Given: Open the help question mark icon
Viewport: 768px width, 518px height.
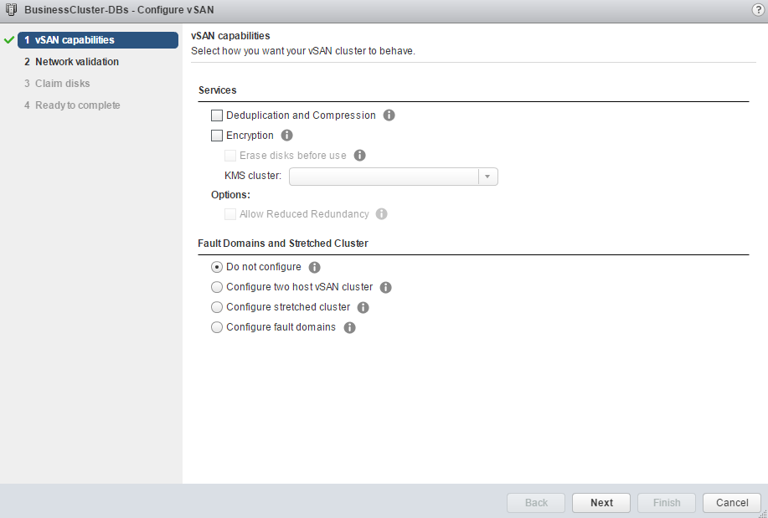Looking at the screenshot, I should (x=758, y=8).
